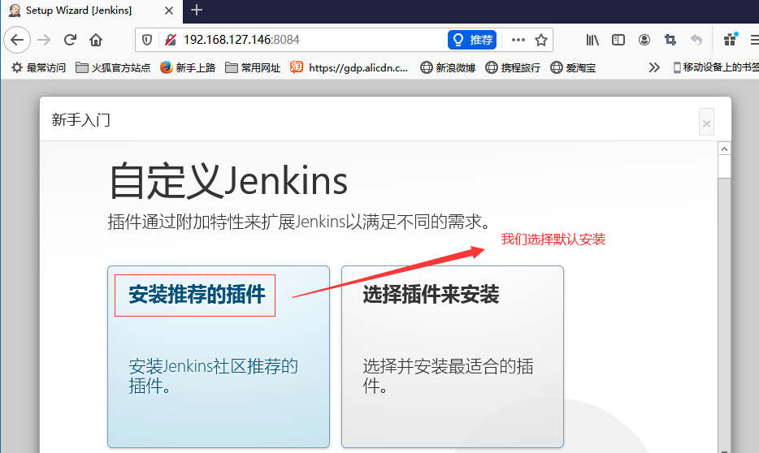Expand the bookmarks toolbar overflow chevron
Screen dimensions: 759x453
[654, 67]
